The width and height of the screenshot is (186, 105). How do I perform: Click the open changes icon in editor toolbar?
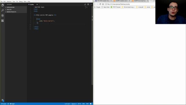coord(85,4)
